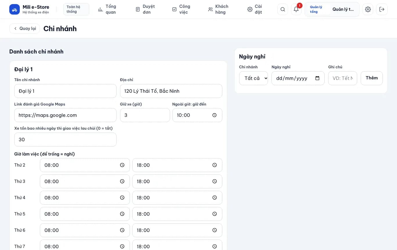Open Cài đặt menu item
This screenshot has height=250, width=397.
(255, 9)
